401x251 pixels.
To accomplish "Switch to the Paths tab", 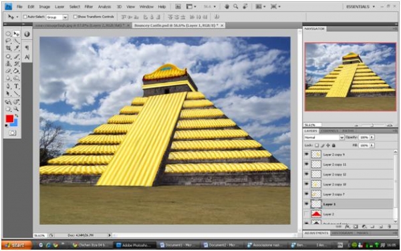I will pyautogui.click(x=348, y=131).
